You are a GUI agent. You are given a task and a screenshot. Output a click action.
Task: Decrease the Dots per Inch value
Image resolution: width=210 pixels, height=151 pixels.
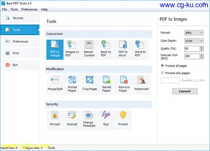[x=201, y=58]
